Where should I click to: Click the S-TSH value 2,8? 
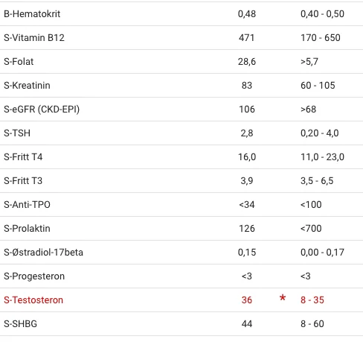pos(247,133)
